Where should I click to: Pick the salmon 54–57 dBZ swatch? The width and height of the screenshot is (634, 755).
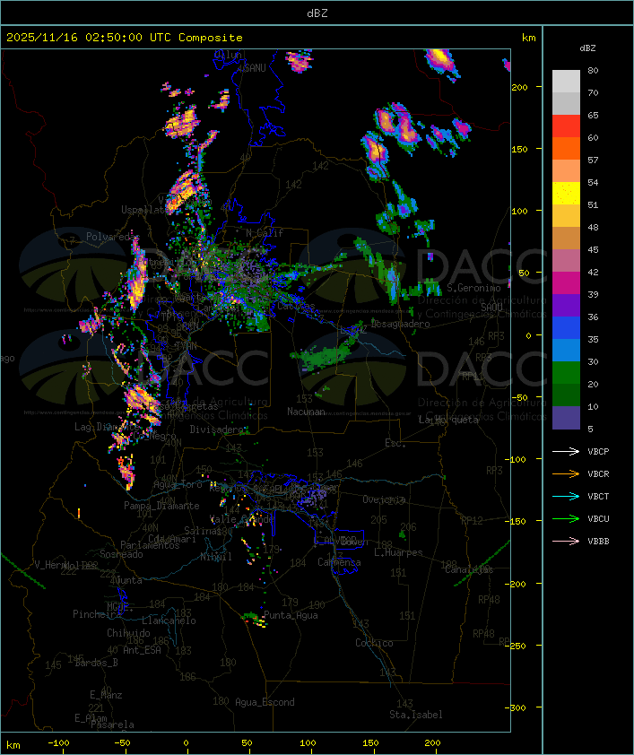[x=566, y=171]
